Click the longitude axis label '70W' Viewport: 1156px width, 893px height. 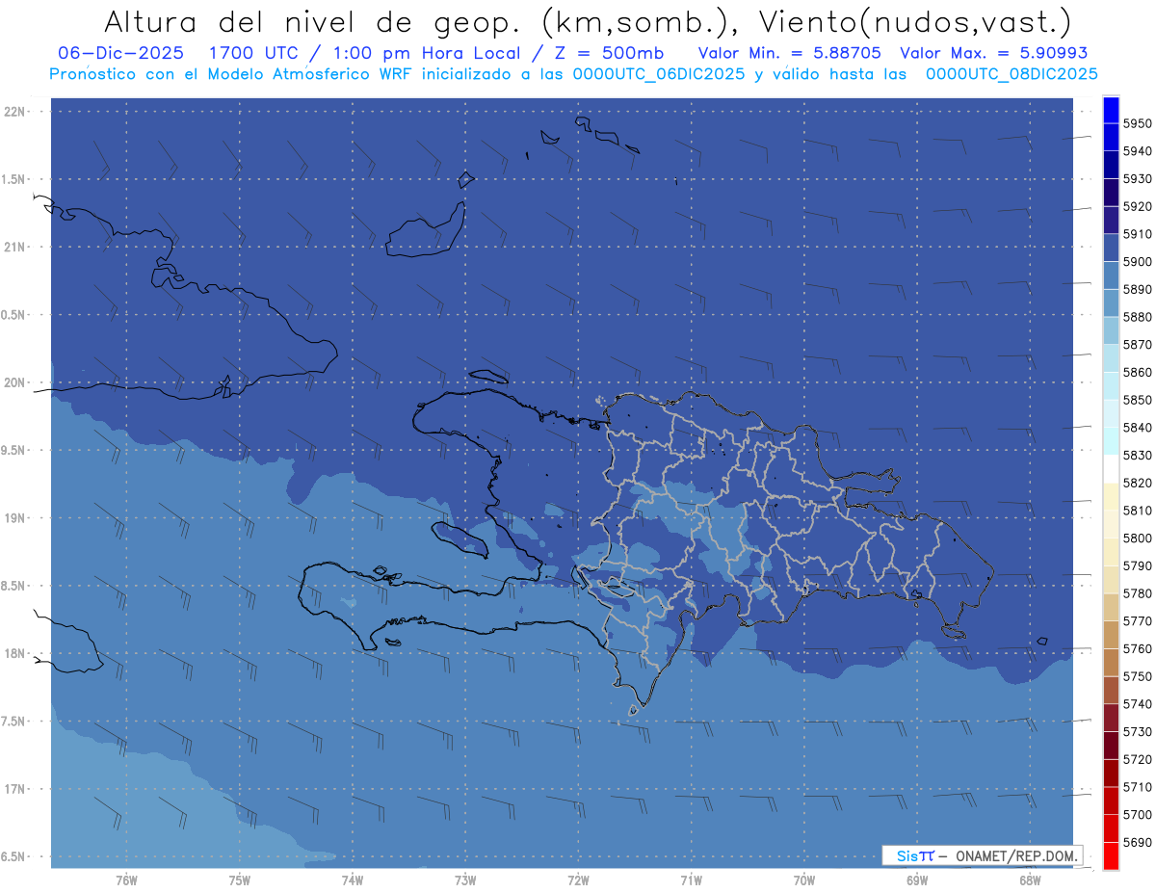[x=803, y=880]
